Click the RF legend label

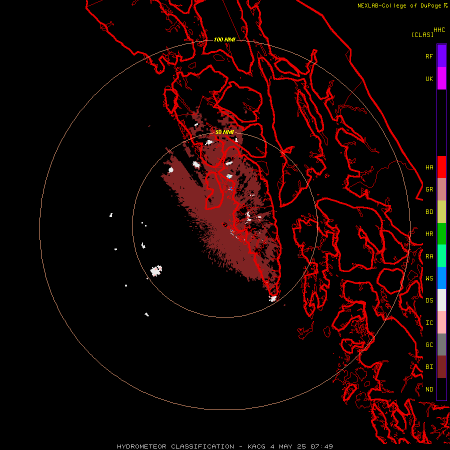click(x=429, y=56)
